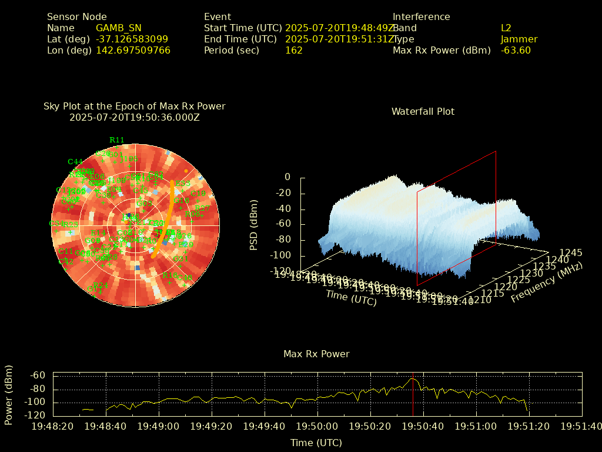Click the event Period value 162
The width and height of the screenshot is (602, 452).
[293, 51]
